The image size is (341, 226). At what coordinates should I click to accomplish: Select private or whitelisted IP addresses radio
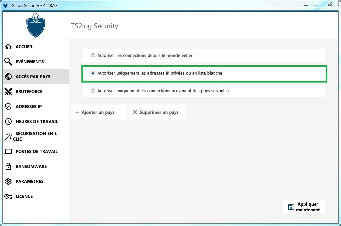93,73
